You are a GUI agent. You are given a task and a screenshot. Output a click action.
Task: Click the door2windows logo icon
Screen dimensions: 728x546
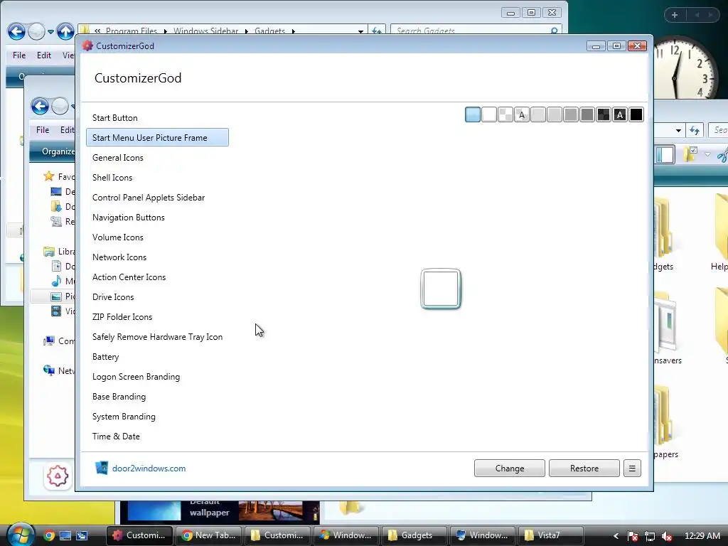point(101,468)
